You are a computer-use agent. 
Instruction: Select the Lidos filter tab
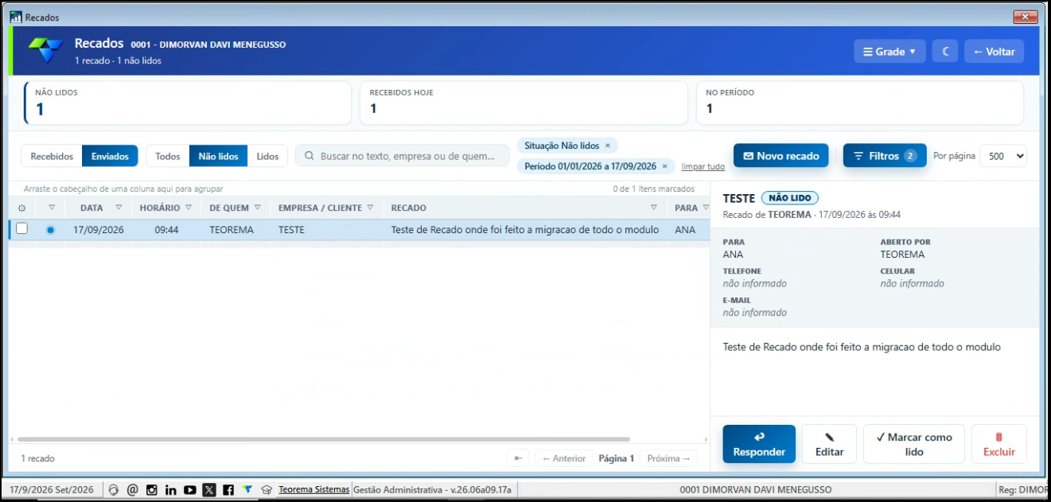pyautogui.click(x=267, y=156)
